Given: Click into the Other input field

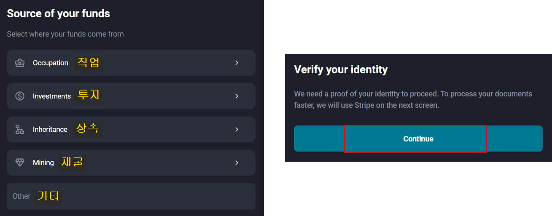Looking at the screenshot, I should point(131,196).
